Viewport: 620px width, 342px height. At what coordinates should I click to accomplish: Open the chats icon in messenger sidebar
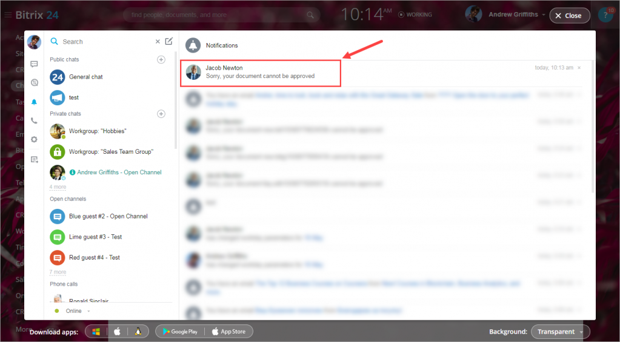coord(34,64)
